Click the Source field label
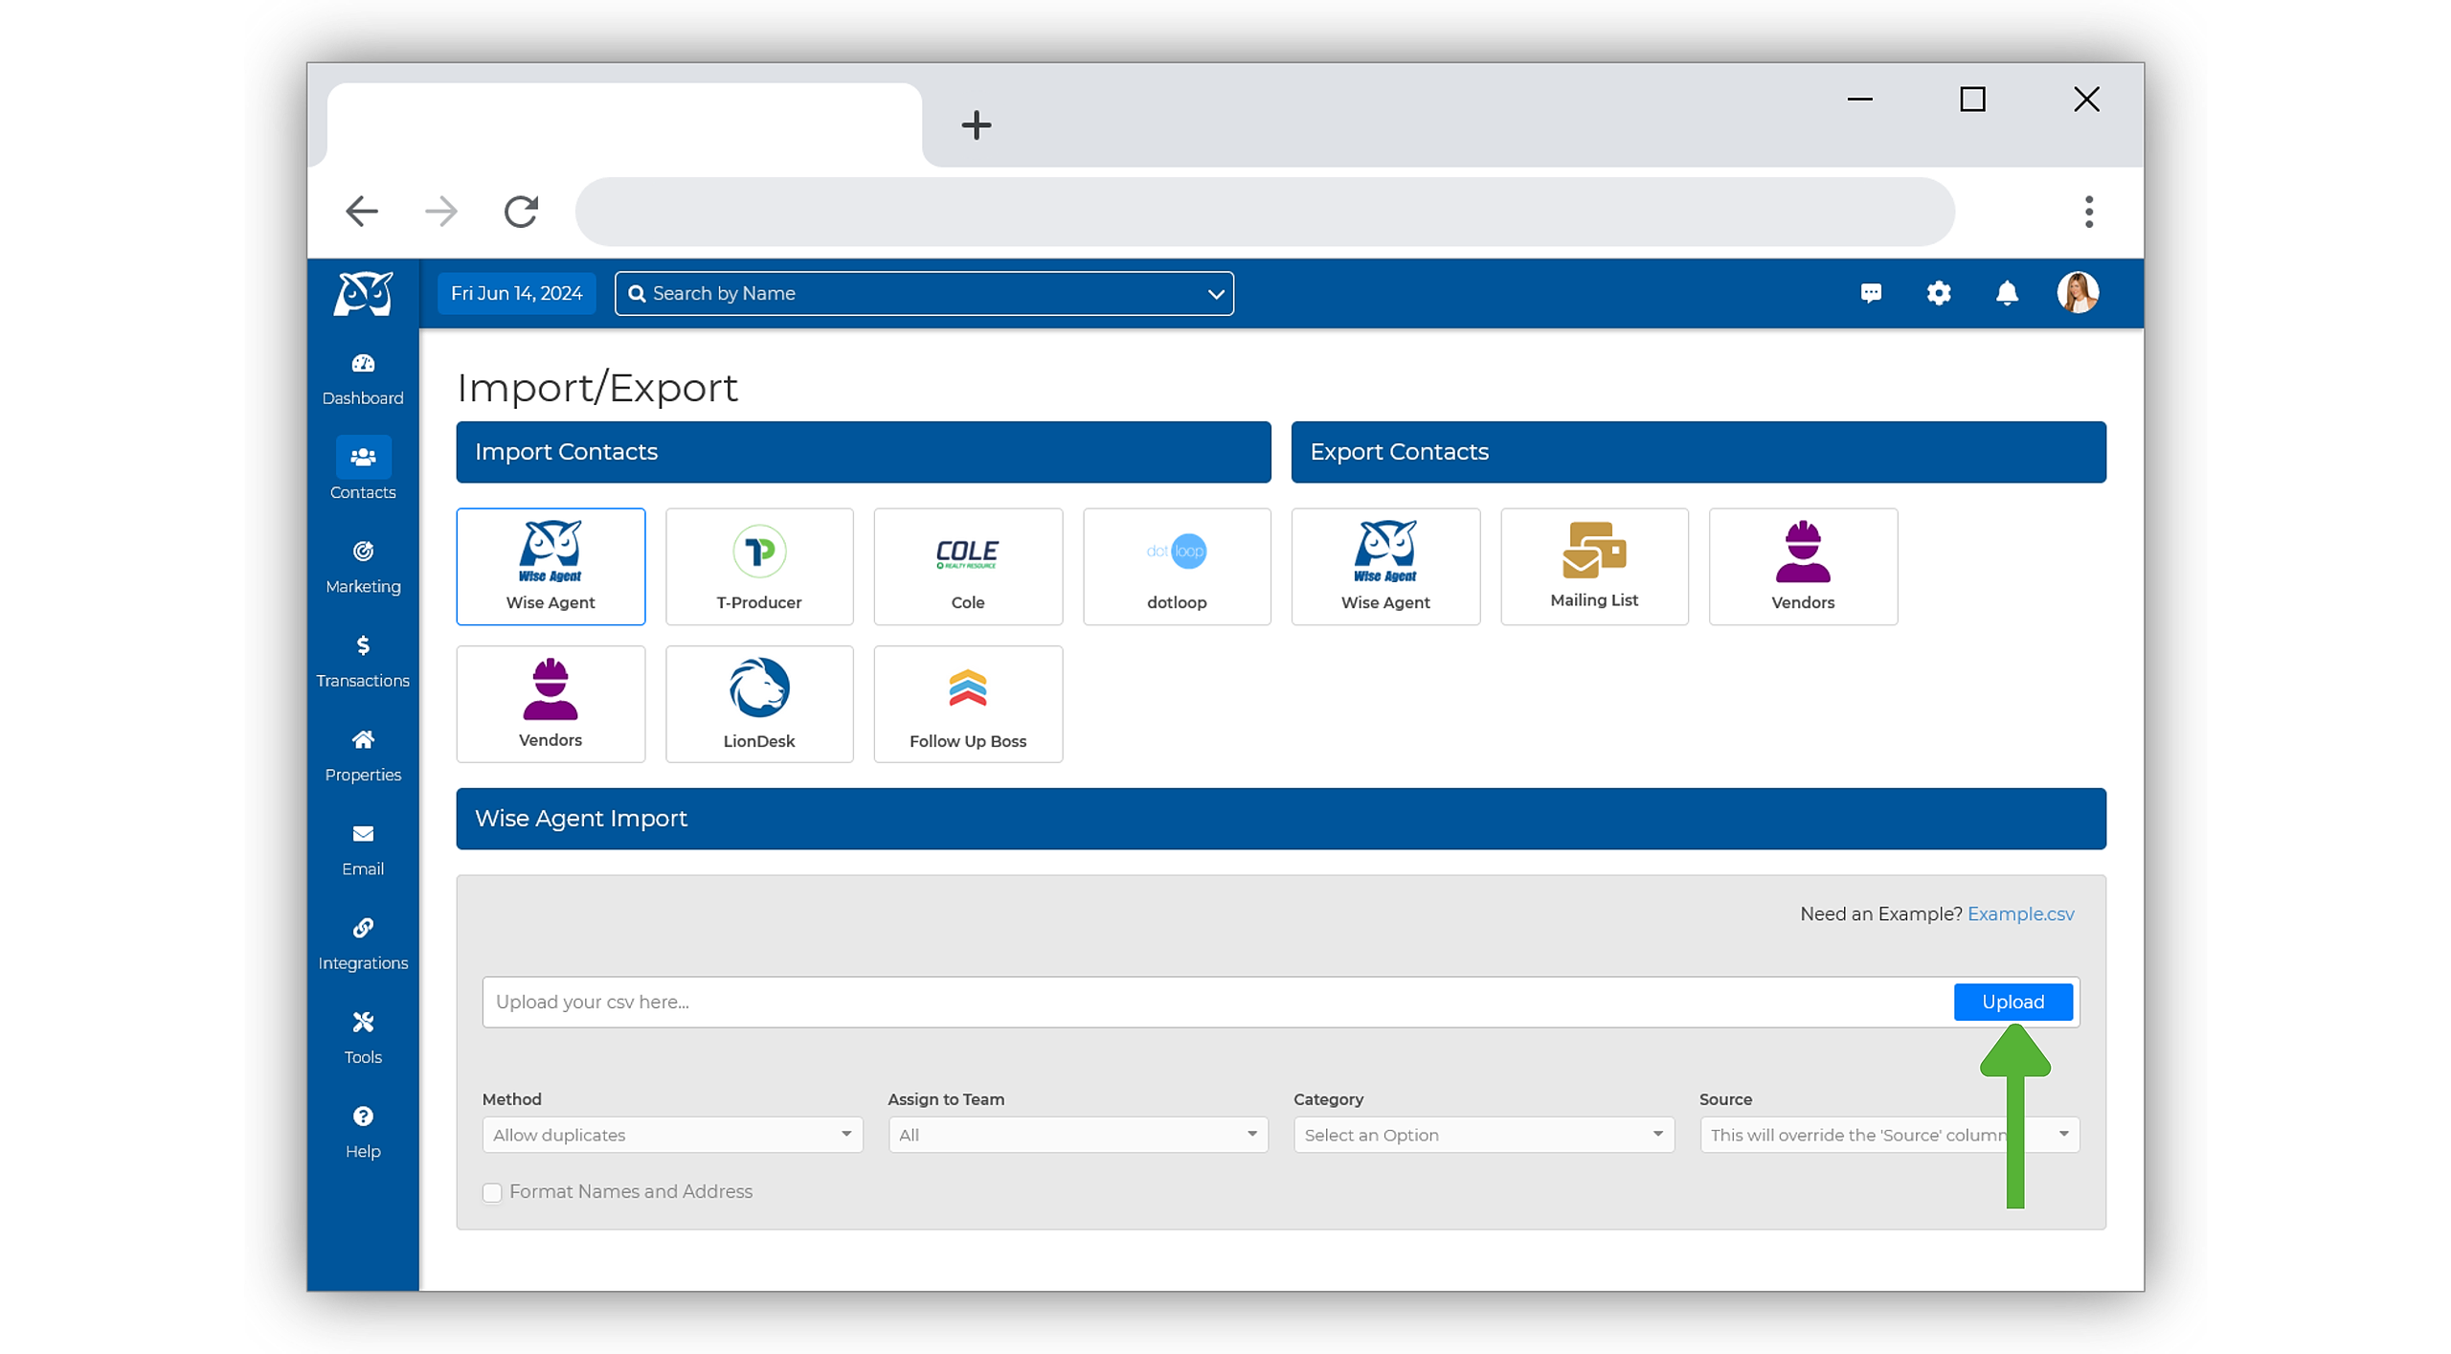2451x1354 pixels. point(1725,1099)
